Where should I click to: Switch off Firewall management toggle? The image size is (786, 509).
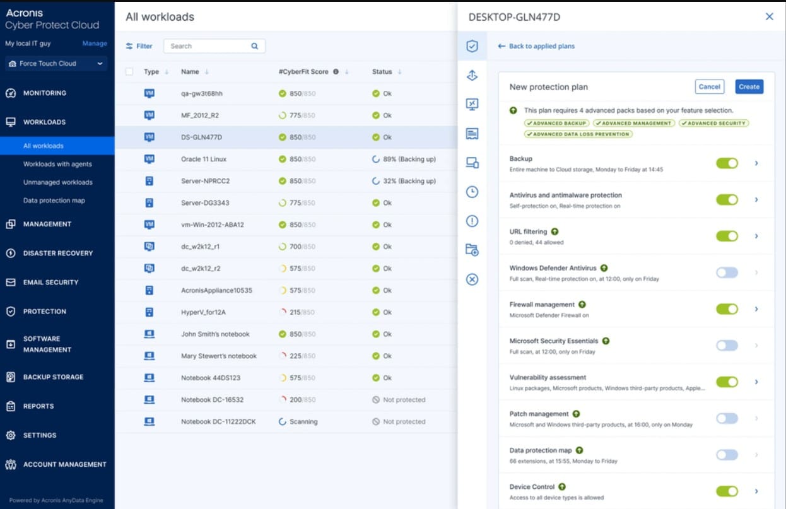coord(727,309)
